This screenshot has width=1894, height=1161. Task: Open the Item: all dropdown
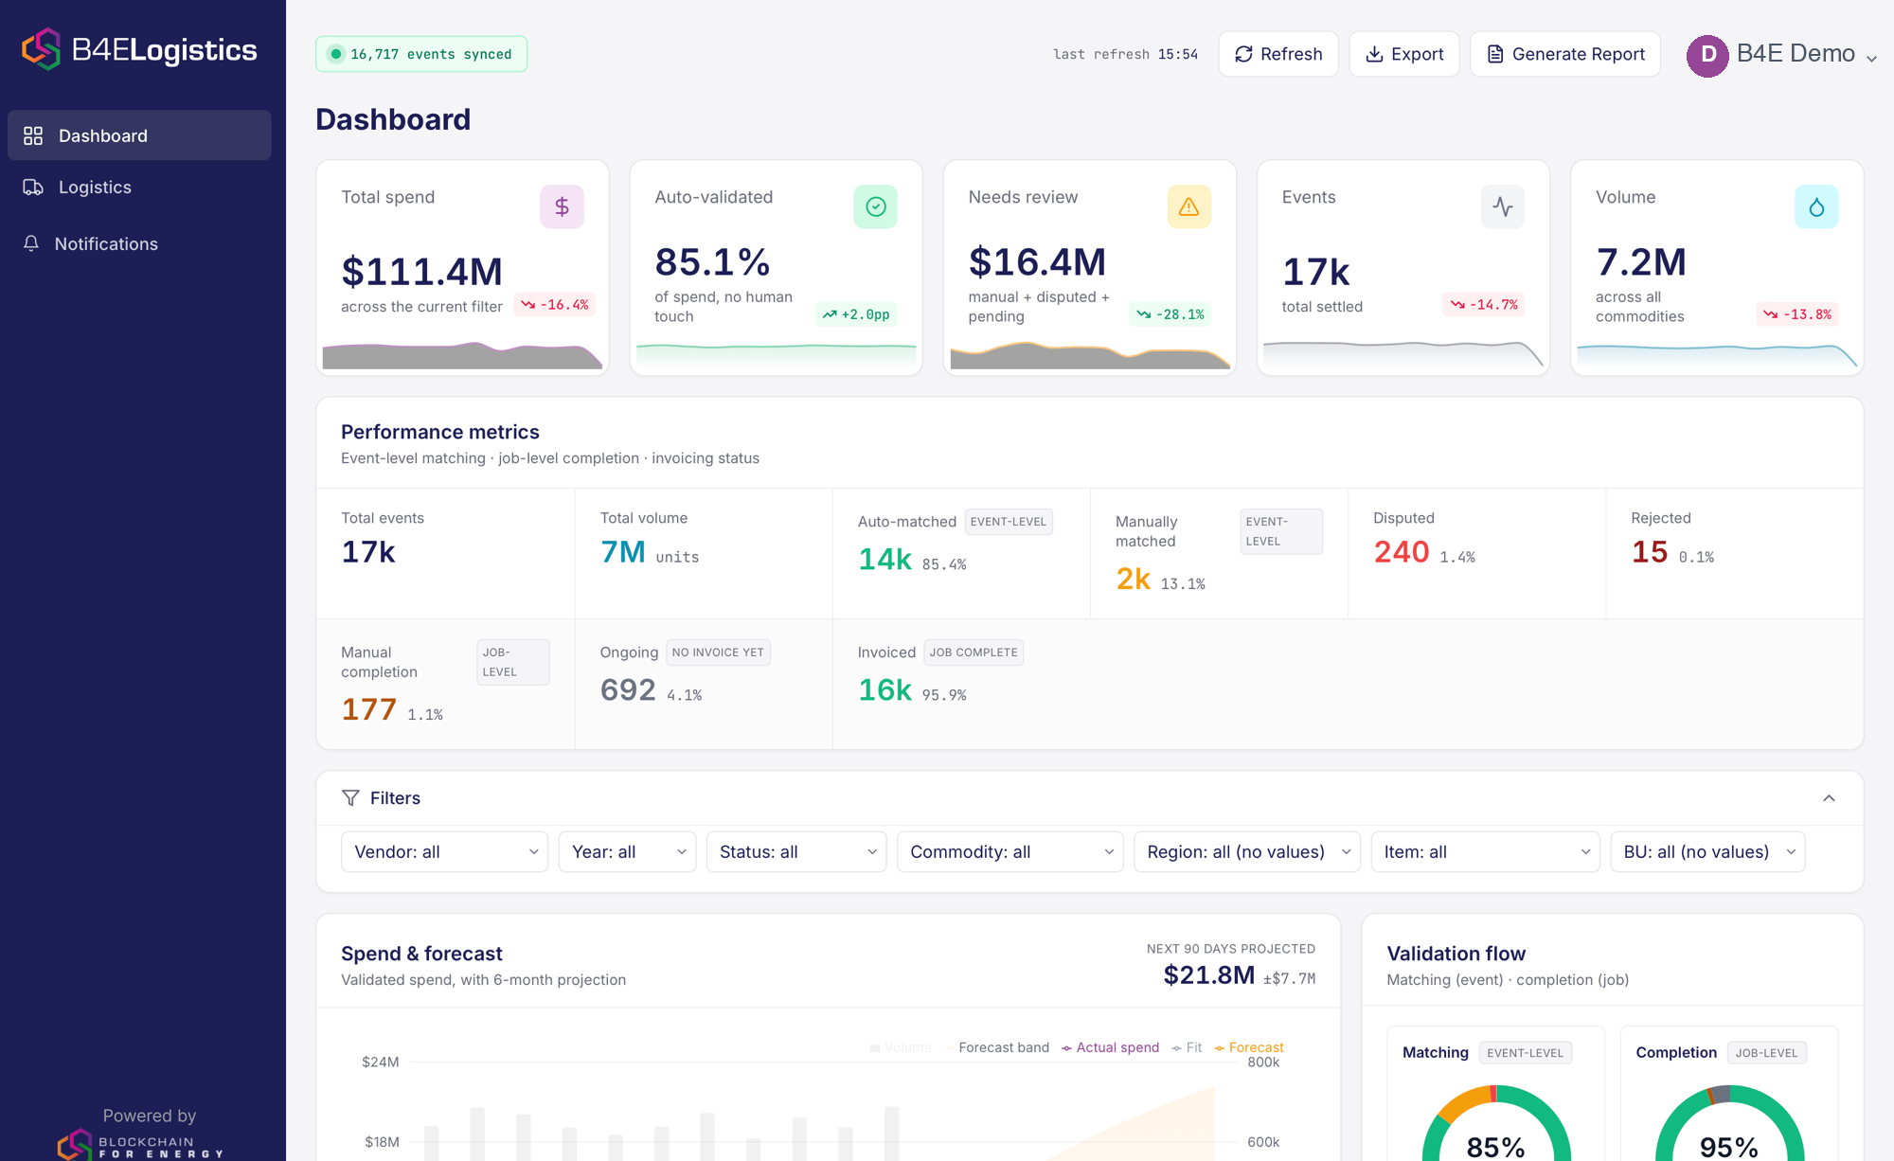pyautogui.click(x=1485, y=851)
